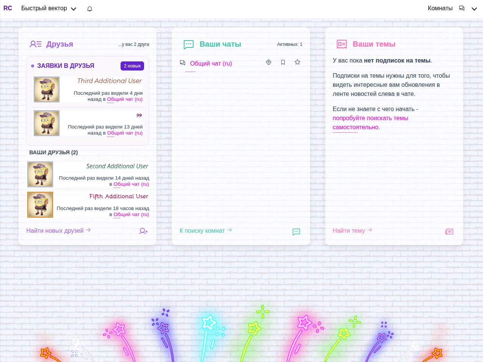Select the name Third Additional User
Image resolution: width=483 pixels, height=362 pixels.
[x=110, y=81]
